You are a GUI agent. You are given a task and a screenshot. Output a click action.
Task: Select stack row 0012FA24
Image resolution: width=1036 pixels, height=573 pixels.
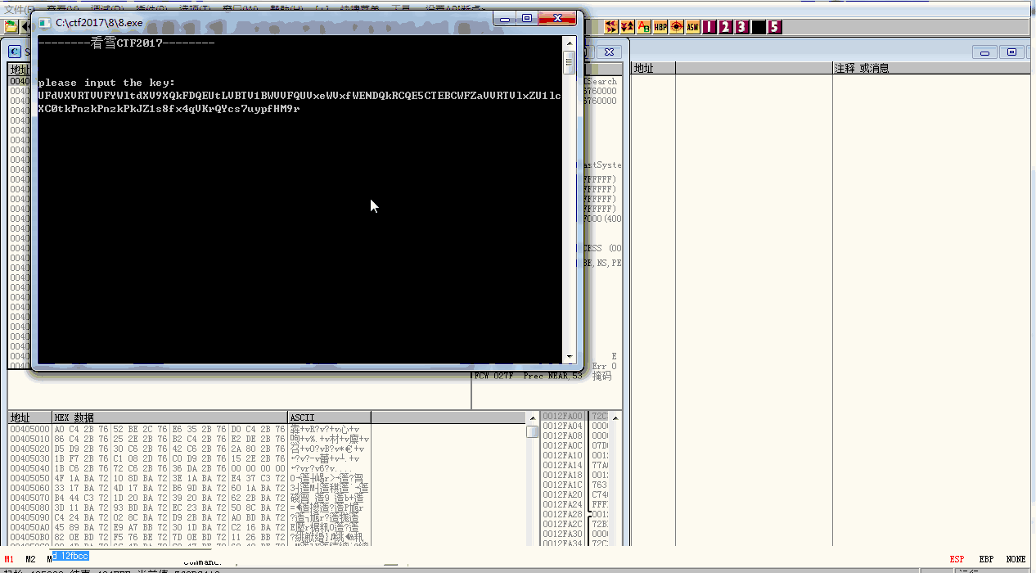(x=563, y=504)
